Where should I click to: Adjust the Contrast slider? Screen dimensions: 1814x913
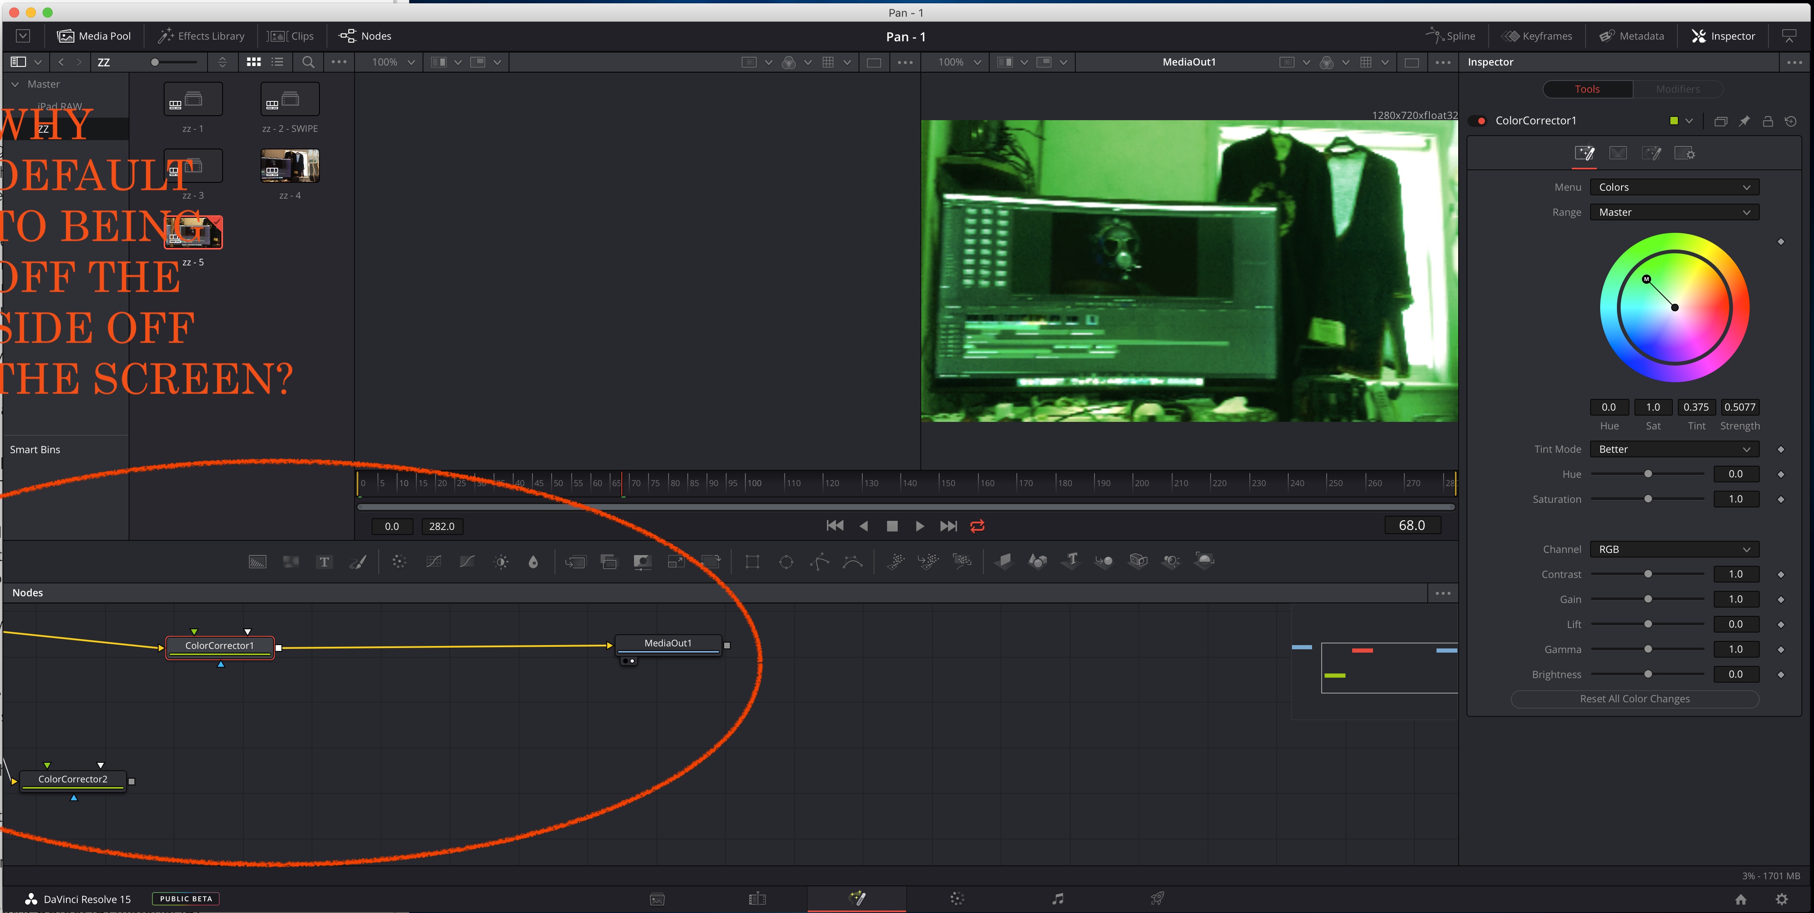click(1647, 575)
